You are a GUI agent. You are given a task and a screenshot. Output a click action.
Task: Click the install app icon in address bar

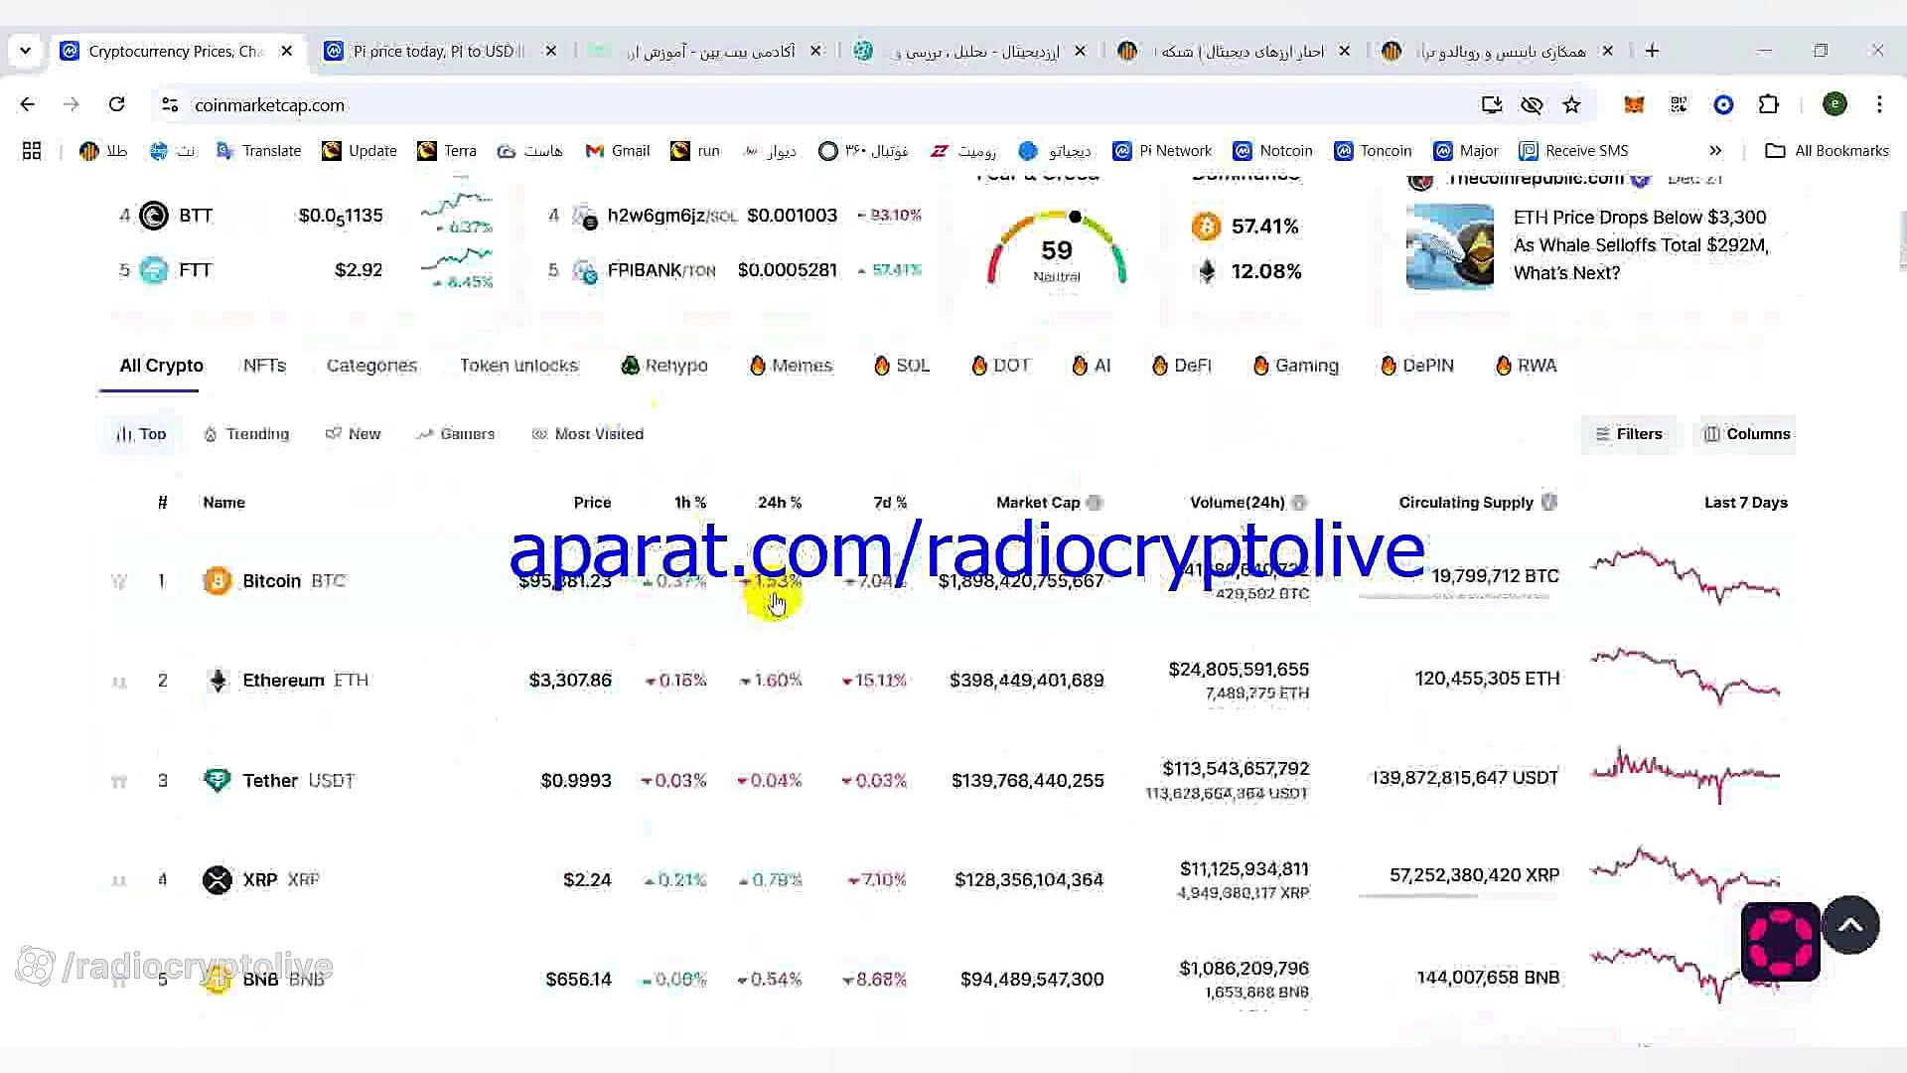[1491, 104]
